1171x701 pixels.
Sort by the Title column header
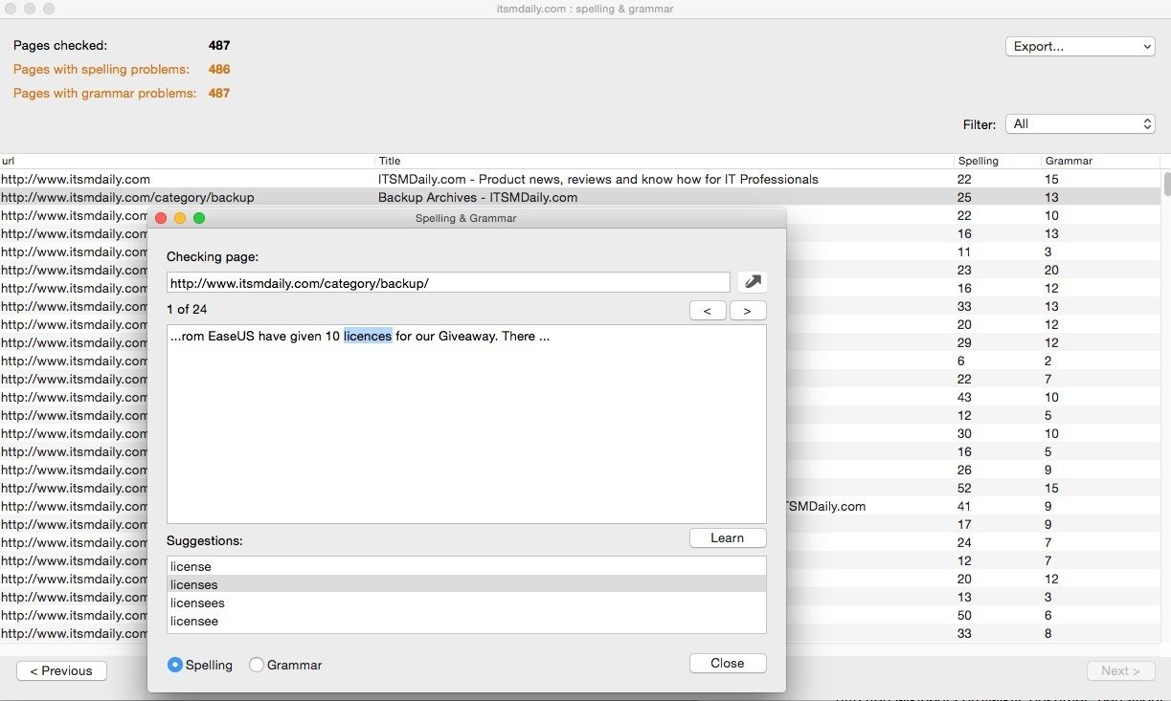[664, 161]
